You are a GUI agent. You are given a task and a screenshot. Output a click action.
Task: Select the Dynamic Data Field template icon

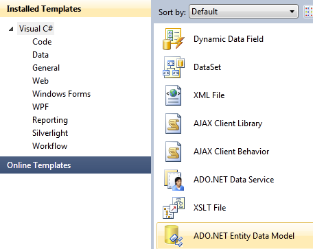coord(174,39)
